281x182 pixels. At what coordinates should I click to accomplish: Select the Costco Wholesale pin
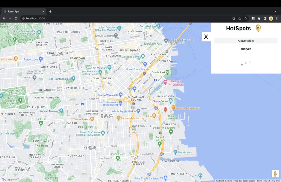click(121, 95)
